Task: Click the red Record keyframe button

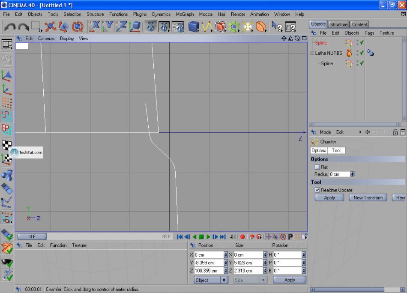Action: (242, 236)
